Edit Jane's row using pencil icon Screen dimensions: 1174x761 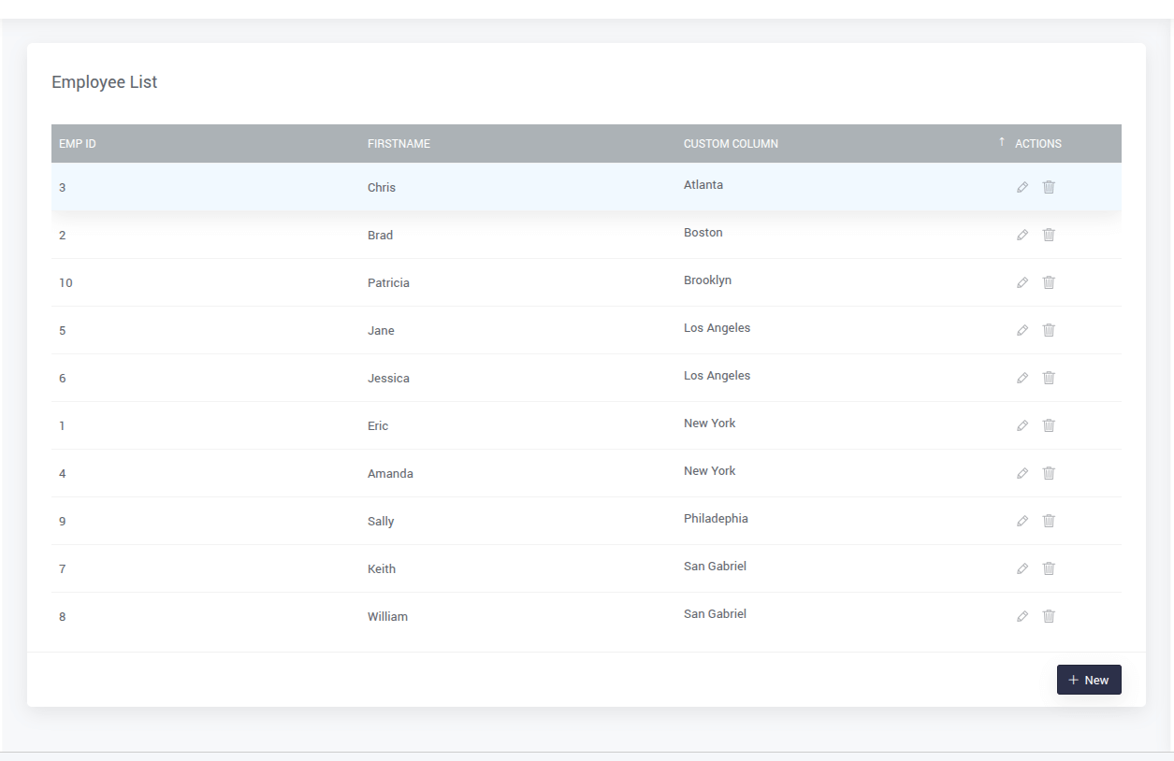click(1022, 330)
